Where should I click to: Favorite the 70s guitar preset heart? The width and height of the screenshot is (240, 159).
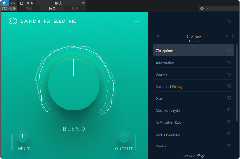229,50
